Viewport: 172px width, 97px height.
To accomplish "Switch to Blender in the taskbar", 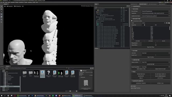I will coord(66,96).
